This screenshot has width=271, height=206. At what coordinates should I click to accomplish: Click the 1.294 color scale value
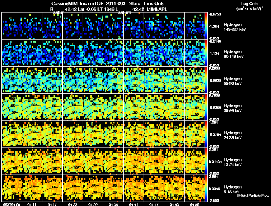[x=213, y=122]
